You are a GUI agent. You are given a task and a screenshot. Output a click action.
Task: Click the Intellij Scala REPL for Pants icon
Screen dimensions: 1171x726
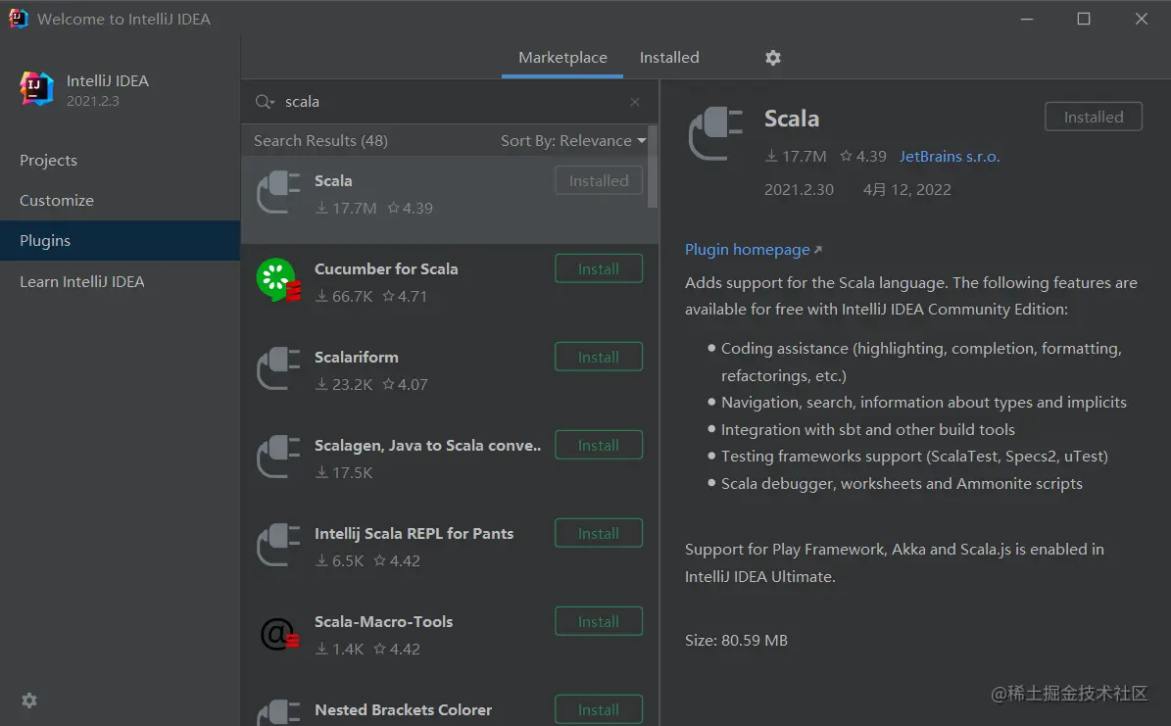(278, 545)
